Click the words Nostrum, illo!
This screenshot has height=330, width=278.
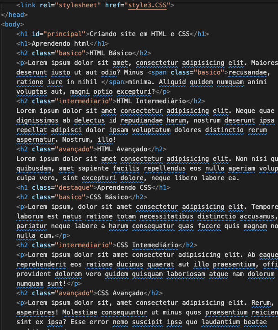click(89, 139)
